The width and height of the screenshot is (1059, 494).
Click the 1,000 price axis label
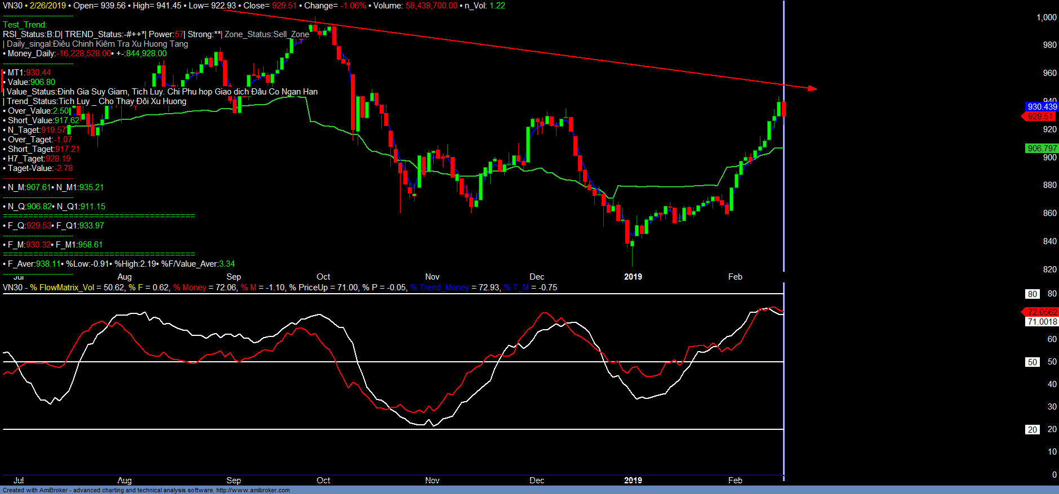point(1046,17)
